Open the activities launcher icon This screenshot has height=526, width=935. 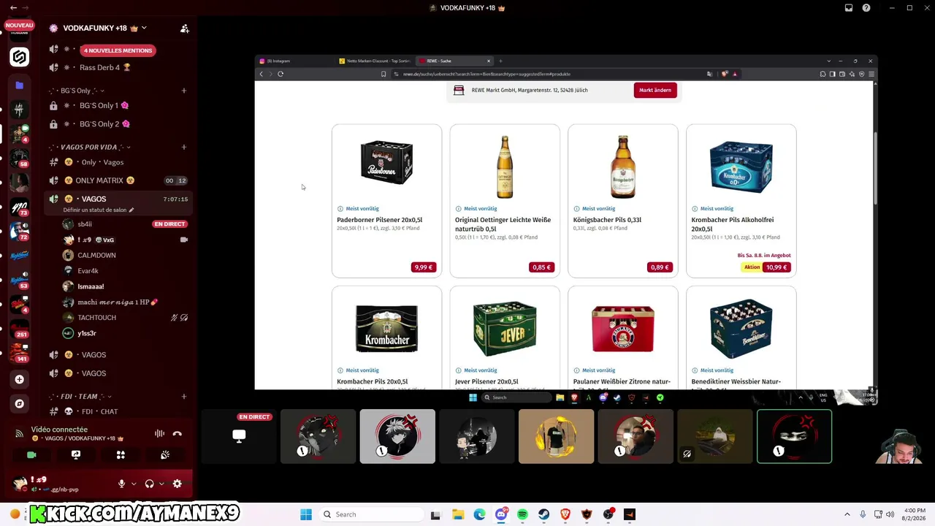(121, 454)
